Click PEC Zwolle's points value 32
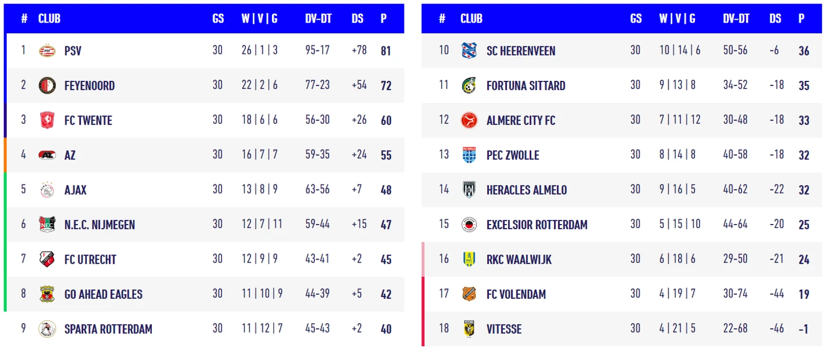 [x=804, y=156]
